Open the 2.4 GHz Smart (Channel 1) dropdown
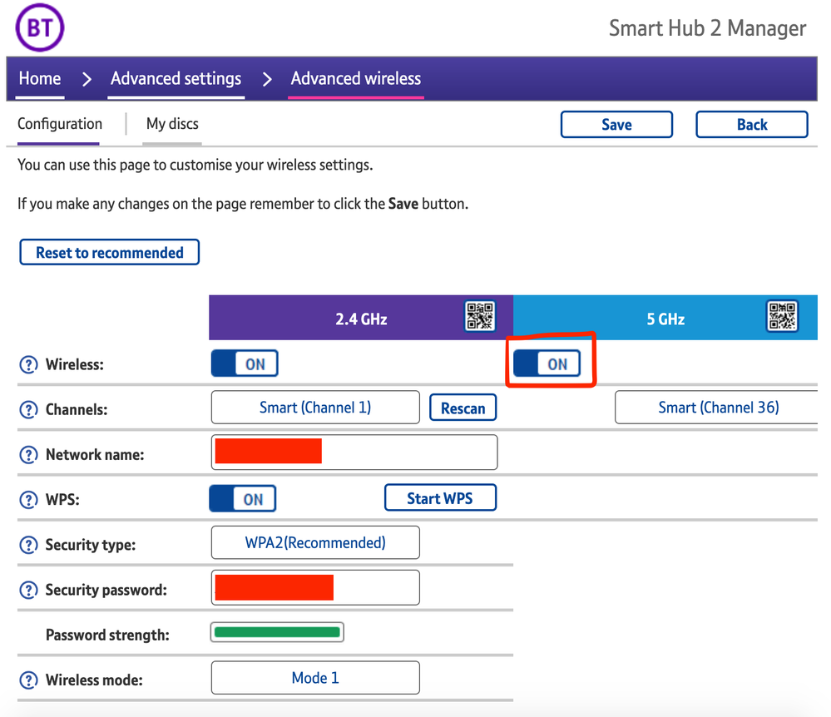Image resolution: width=831 pixels, height=717 pixels. 315,408
